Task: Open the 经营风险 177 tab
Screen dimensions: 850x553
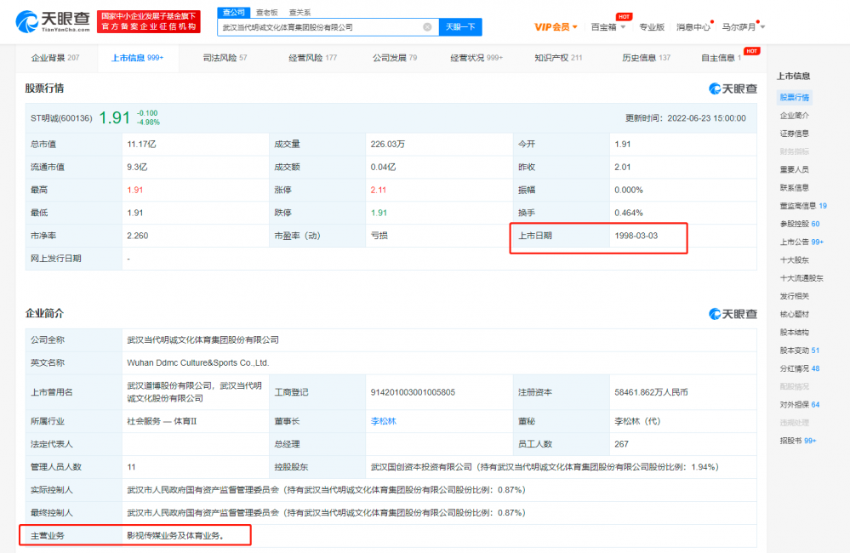Action: click(x=312, y=58)
